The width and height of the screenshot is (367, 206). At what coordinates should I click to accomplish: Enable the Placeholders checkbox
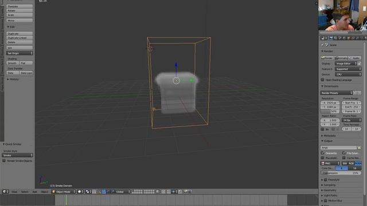pos(323,158)
